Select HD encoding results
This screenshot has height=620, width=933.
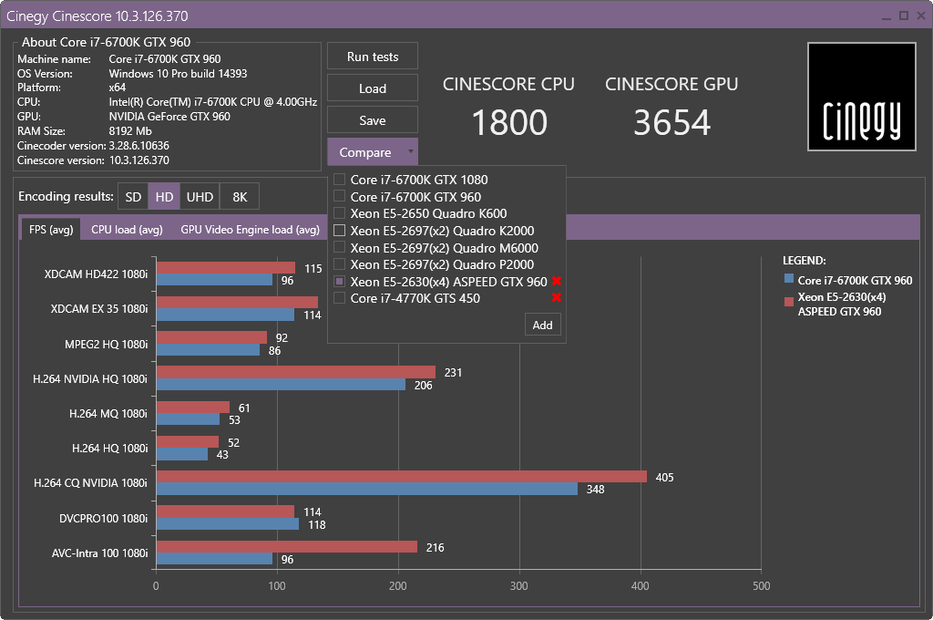tap(164, 197)
